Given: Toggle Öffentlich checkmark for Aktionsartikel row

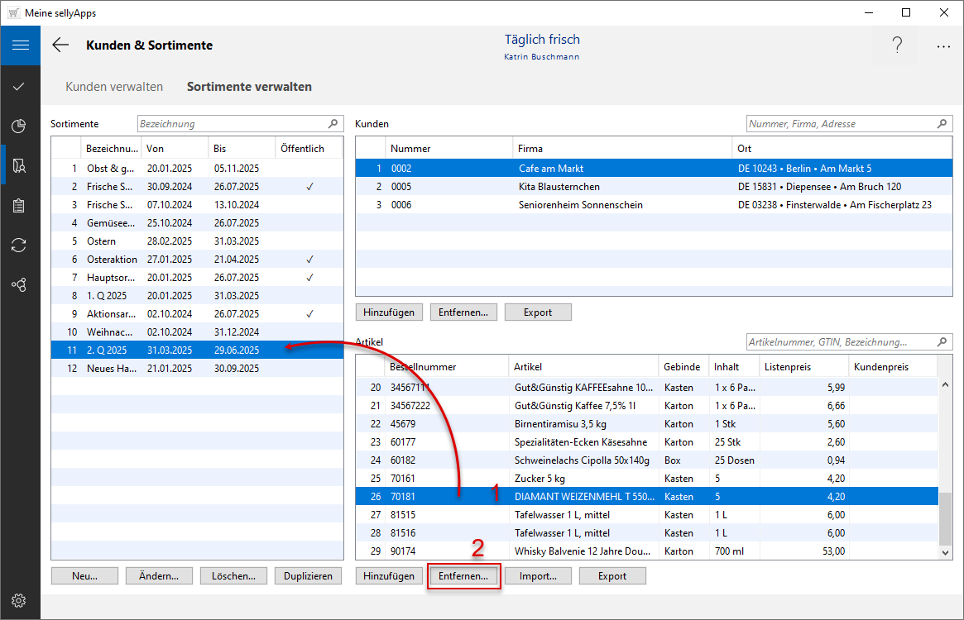Looking at the screenshot, I should pyautogui.click(x=309, y=314).
